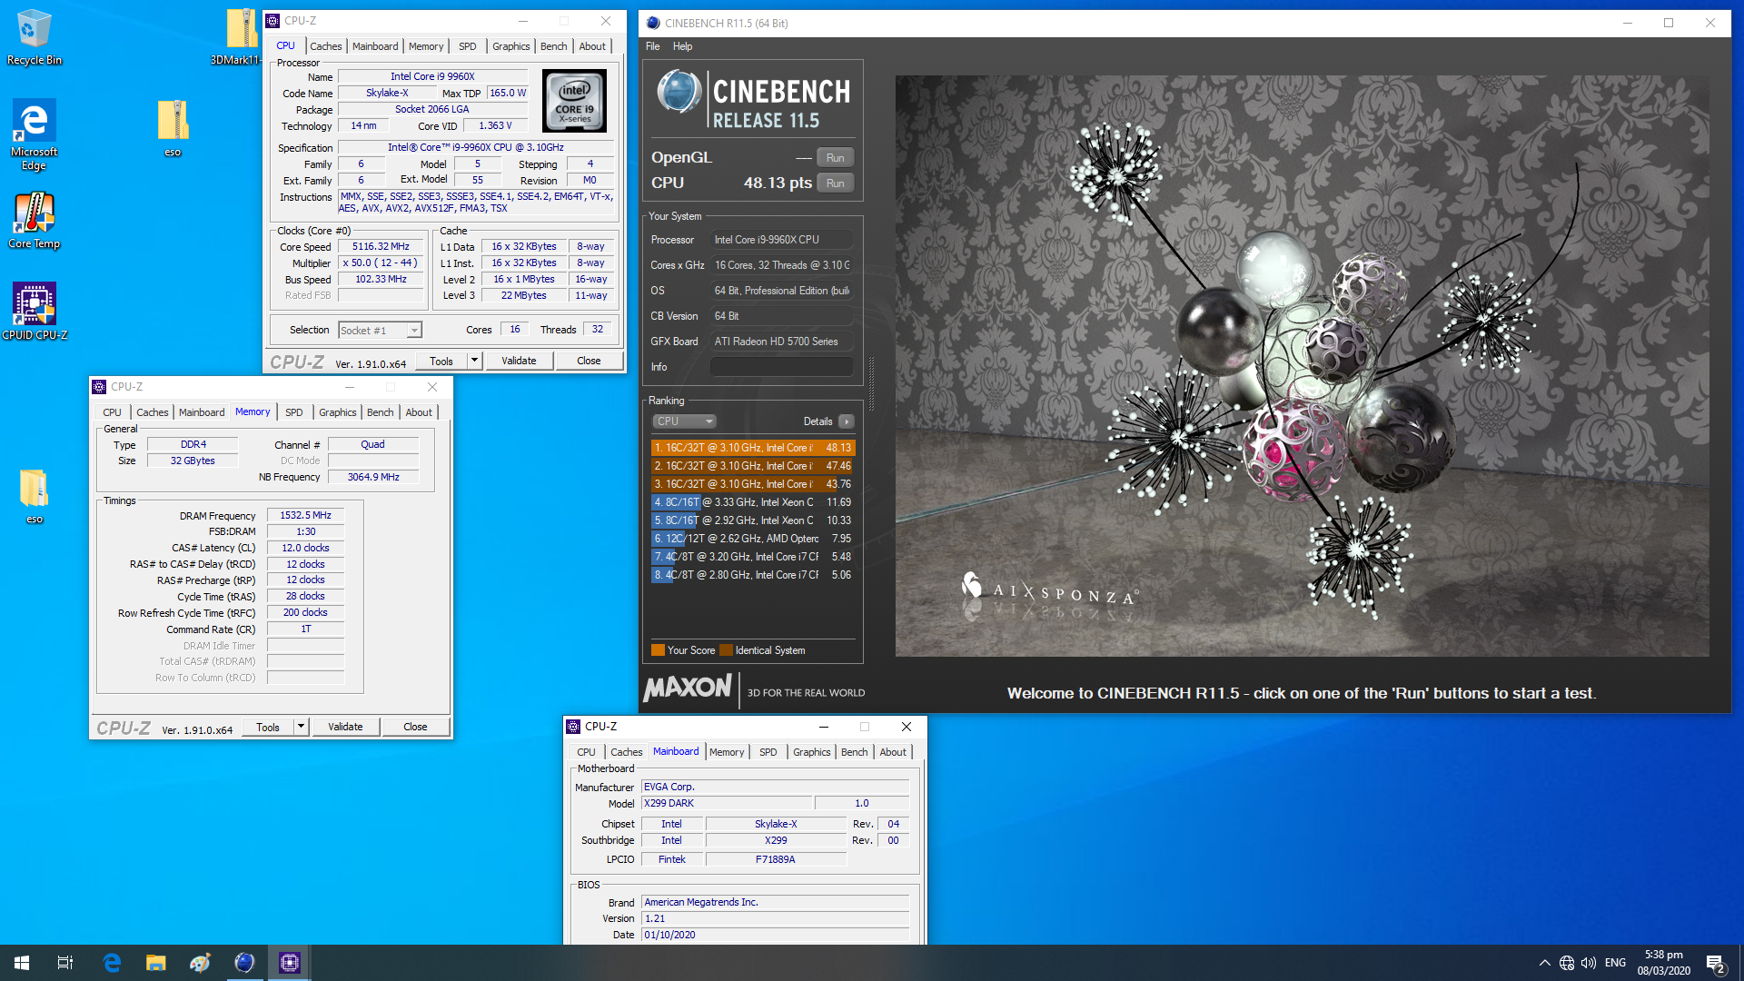Click the Your Score orange legend swatch

658,650
